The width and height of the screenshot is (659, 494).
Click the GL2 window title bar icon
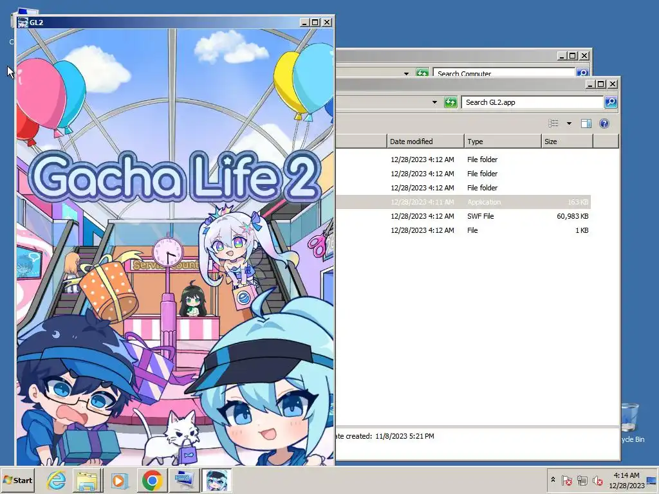[x=23, y=23]
